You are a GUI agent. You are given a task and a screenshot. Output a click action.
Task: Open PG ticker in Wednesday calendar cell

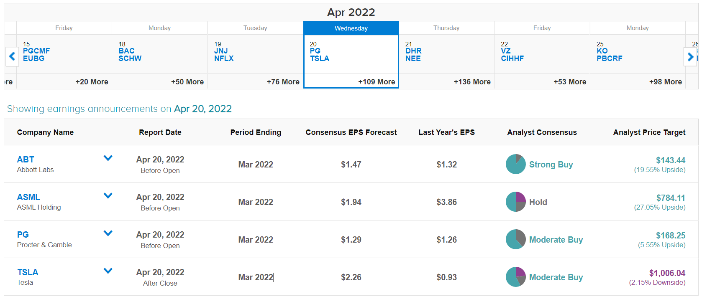point(315,51)
